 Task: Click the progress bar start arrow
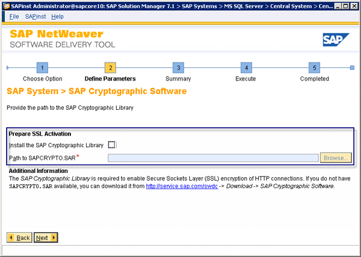pyautogui.click(x=8, y=68)
